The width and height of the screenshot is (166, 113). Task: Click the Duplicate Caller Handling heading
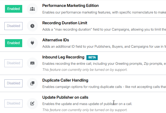(x=65, y=80)
